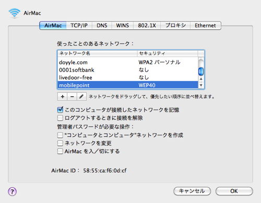Check AirMac を入／切にする checkbox
This screenshot has height=203, width=261.
tap(60, 151)
